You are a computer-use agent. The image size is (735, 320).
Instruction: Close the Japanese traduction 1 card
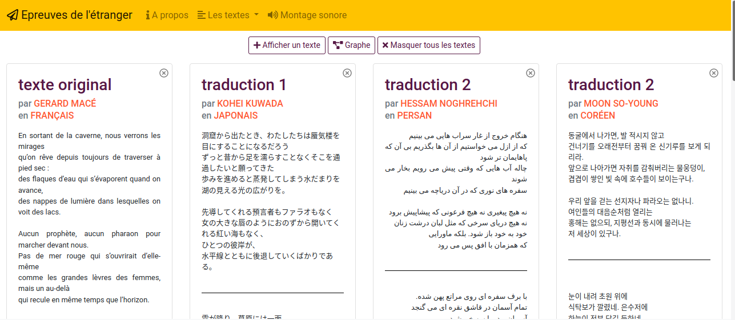point(347,73)
